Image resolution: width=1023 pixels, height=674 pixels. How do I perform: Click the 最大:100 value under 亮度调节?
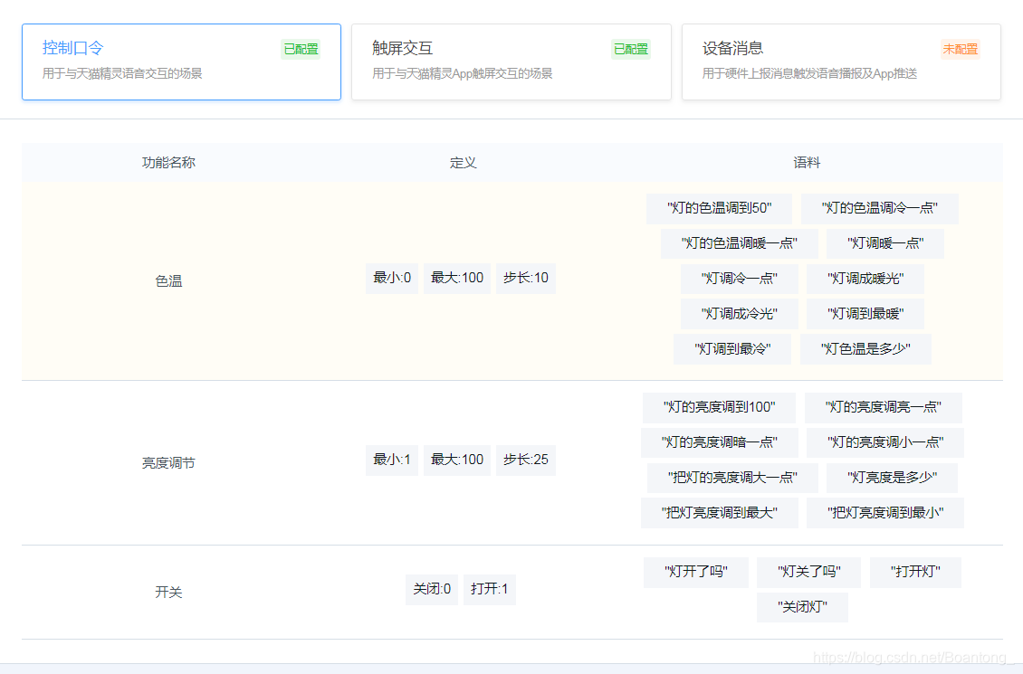coord(456,460)
